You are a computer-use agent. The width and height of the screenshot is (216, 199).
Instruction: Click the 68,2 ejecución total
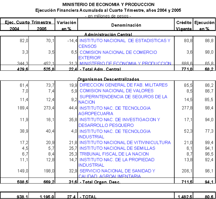click(209, 69)
